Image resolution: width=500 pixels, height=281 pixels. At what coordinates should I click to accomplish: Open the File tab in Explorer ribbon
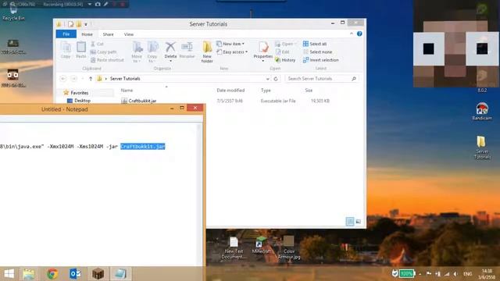point(66,34)
